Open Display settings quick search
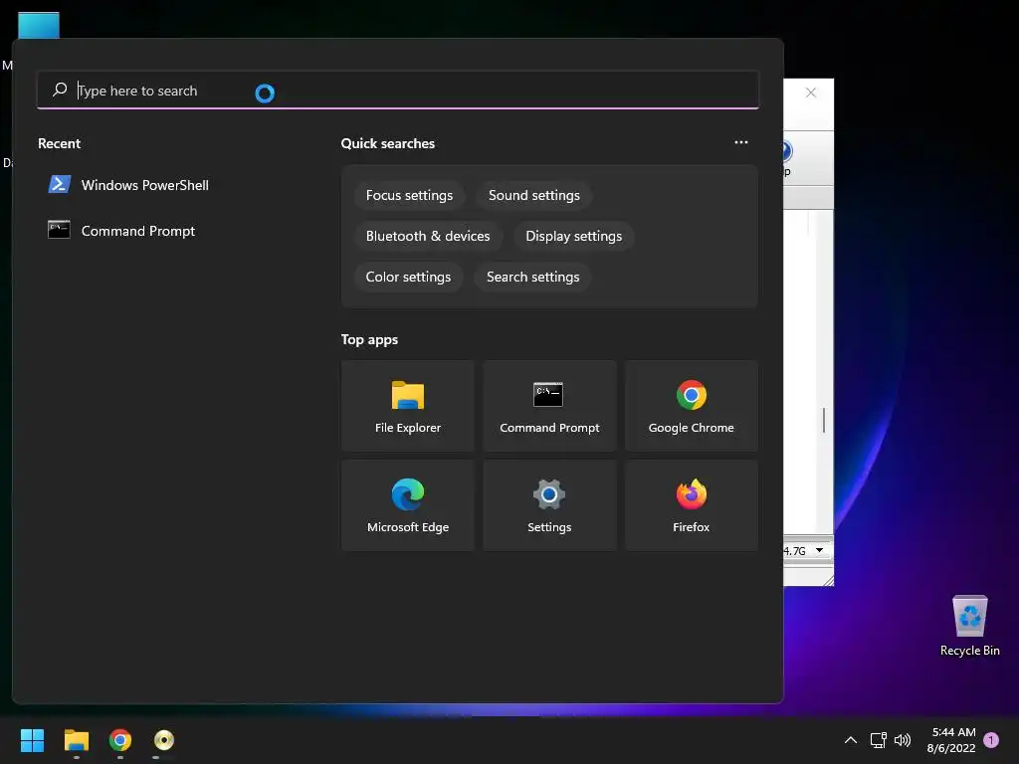This screenshot has width=1019, height=764. coord(574,237)
